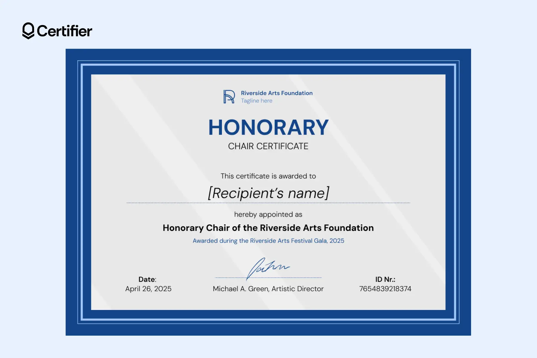
Task: Select the [Recipient's name] placeholder field
Action: 268,193
